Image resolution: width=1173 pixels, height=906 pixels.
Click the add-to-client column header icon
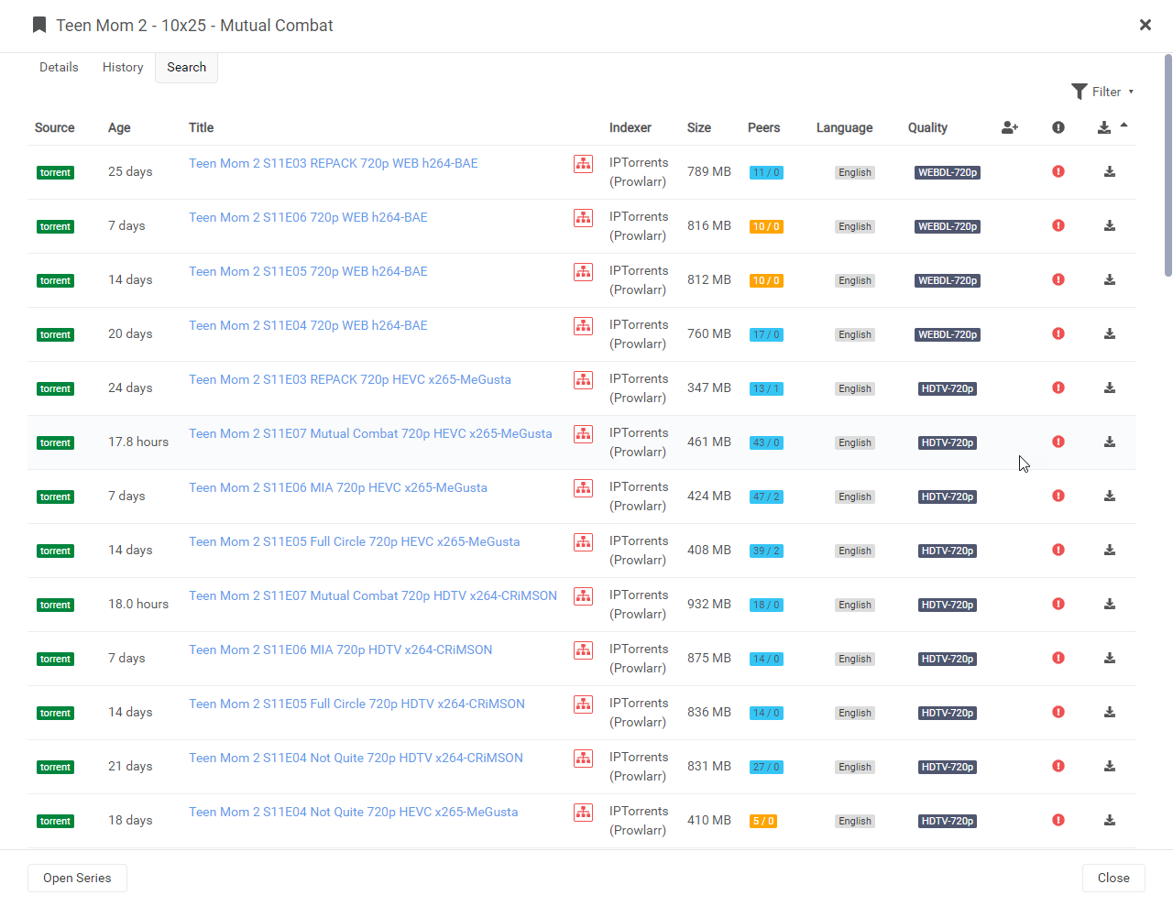pyautogui.click(x=1009, y=128)
